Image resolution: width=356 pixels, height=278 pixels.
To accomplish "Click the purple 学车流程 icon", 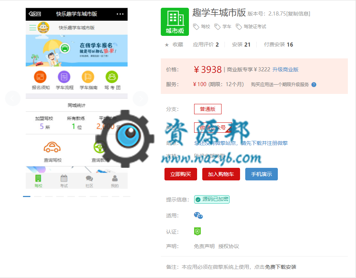I will pos(64,77).
